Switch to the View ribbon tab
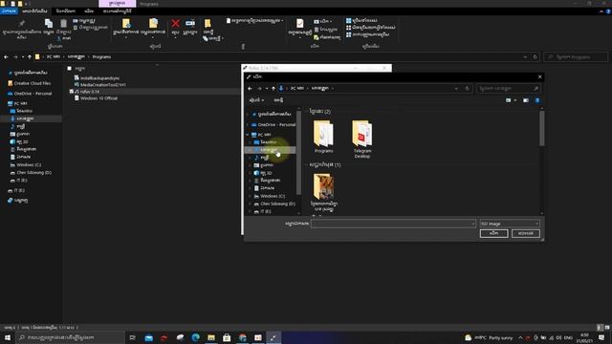 click(x=89, y=11)
